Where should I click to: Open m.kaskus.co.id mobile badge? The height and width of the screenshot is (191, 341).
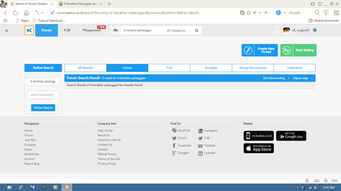(x=259, y=136)
